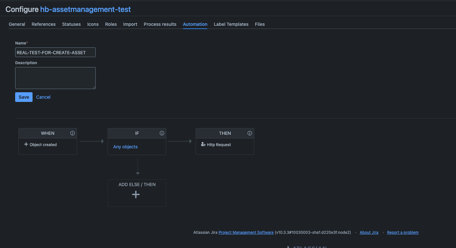
Task: Open info icon on THEN block
Action: tap(250, 133)
